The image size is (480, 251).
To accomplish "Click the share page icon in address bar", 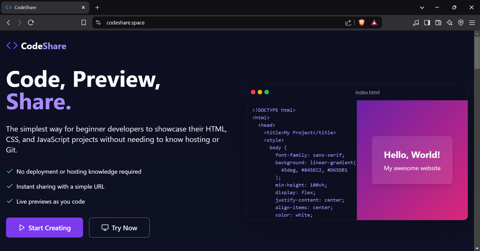I will tap(348, 23).
